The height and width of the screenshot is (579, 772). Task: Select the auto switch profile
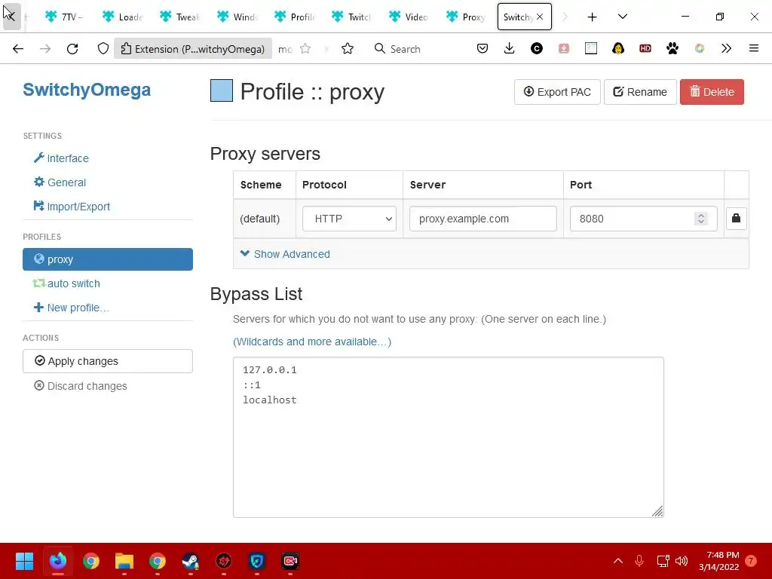[x=66, y=283]
